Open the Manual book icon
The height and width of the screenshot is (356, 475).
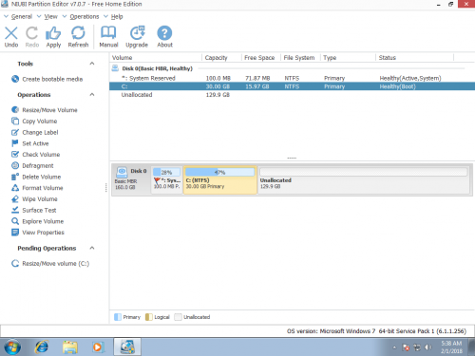(108, 33)
